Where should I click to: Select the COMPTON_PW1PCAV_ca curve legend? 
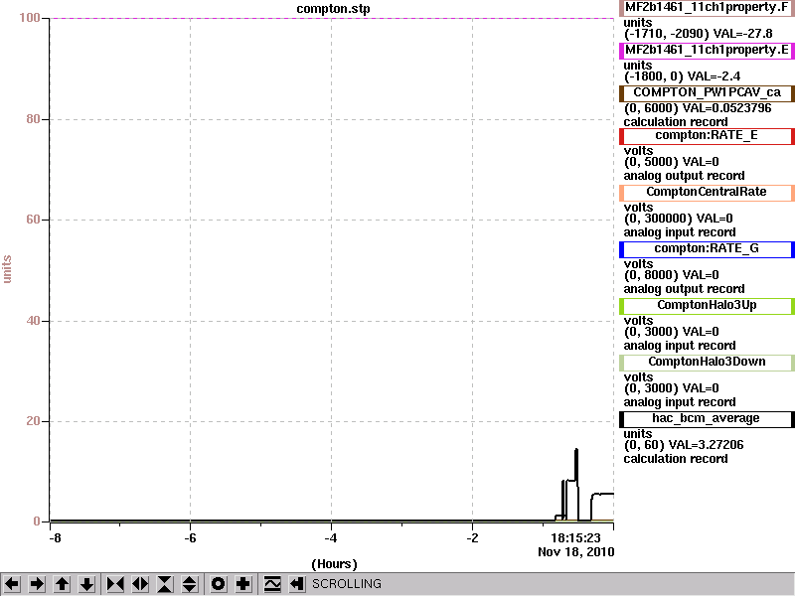click(x=707, y=92)
